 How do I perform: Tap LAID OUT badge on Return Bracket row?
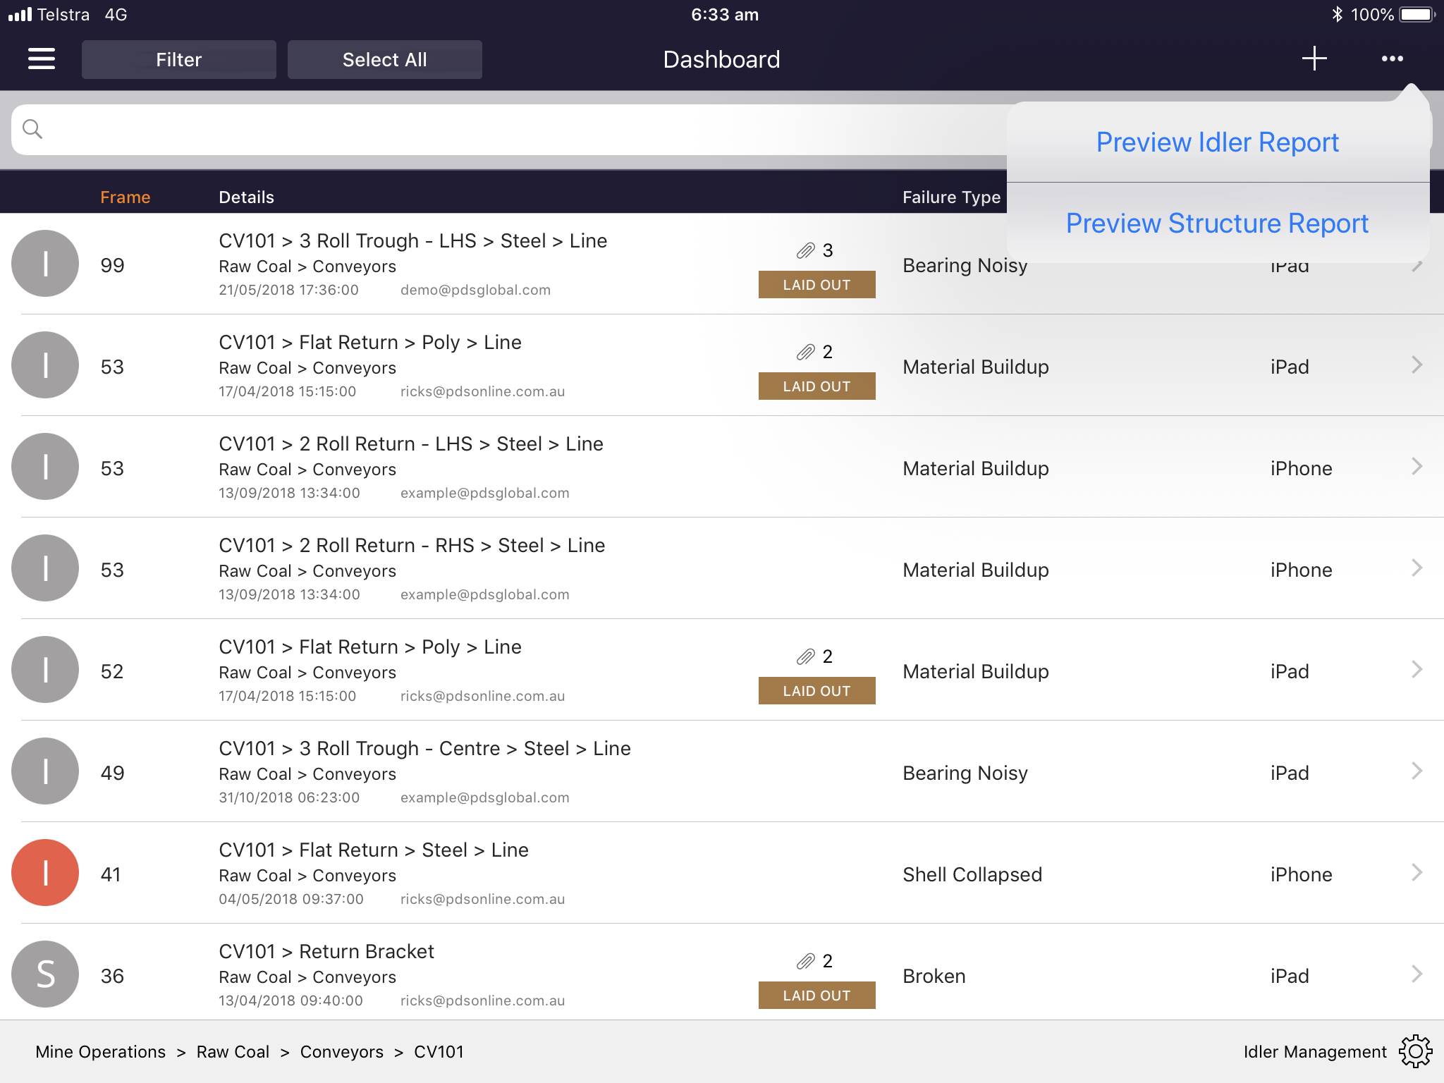click(x=816, y=996)
